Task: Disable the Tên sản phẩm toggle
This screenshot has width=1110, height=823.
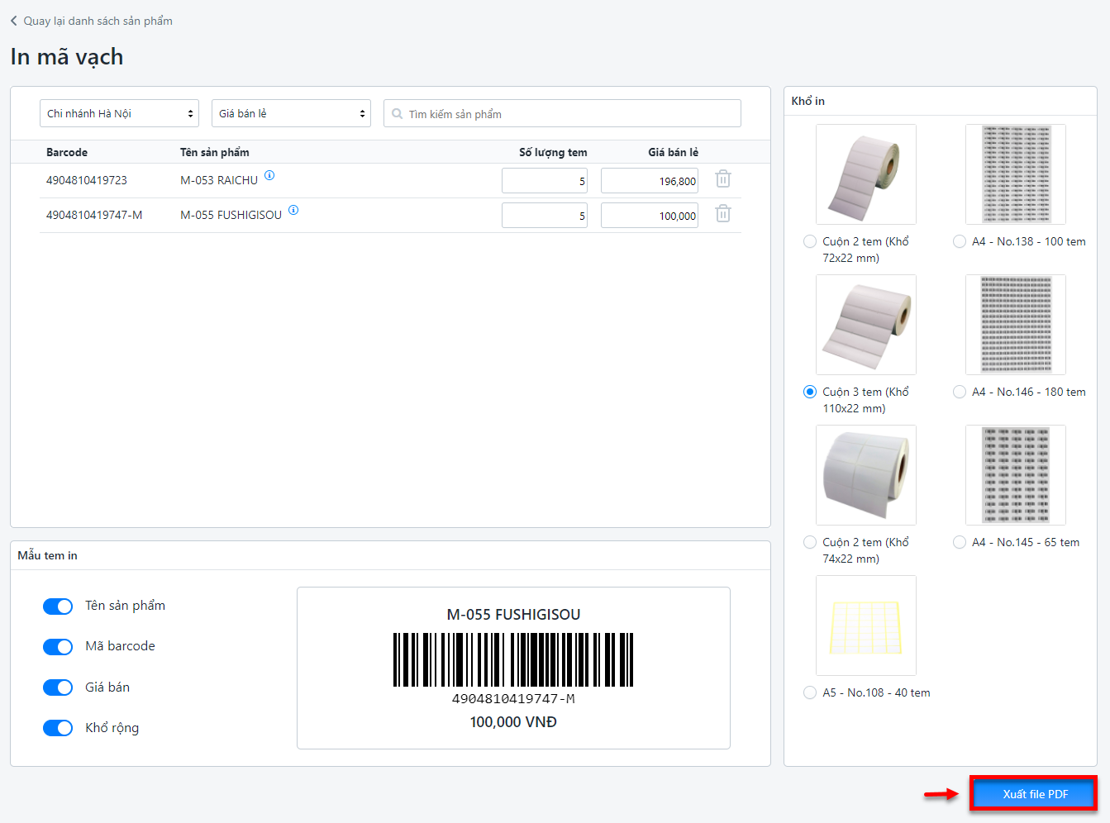Action: 58,607
